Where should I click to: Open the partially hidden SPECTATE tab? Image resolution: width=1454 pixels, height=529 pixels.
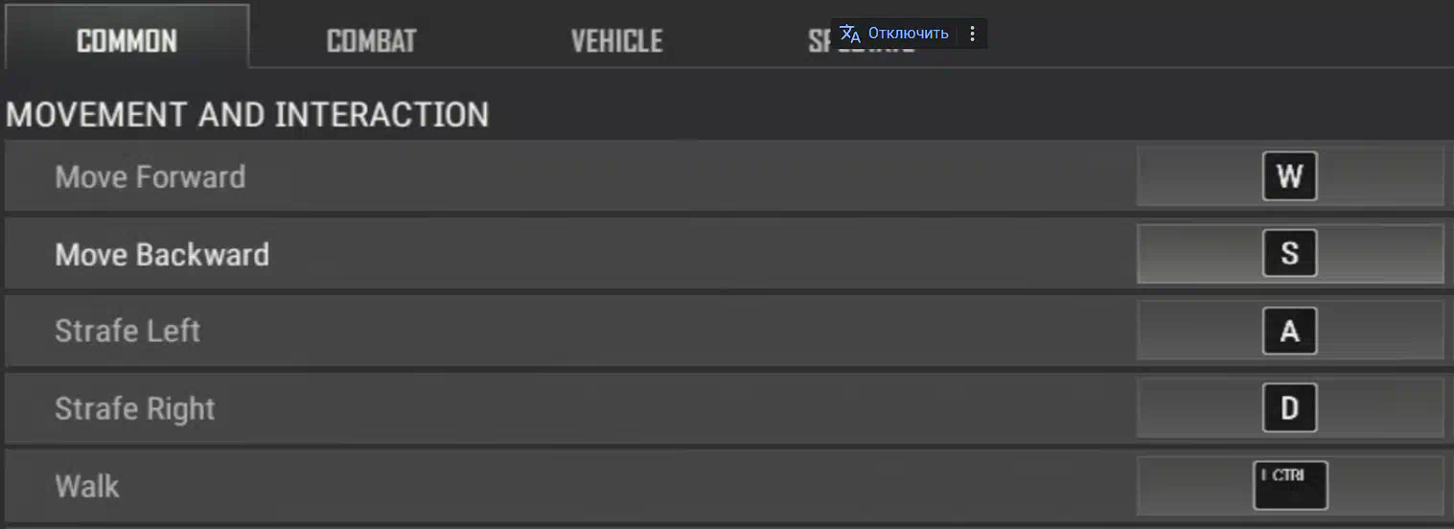point(862,42)
